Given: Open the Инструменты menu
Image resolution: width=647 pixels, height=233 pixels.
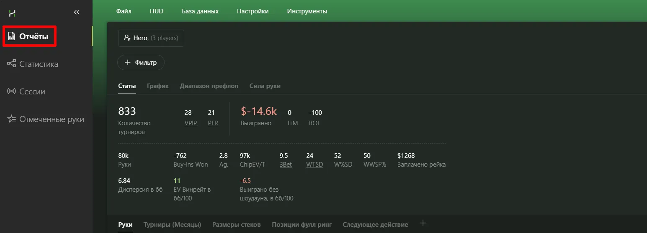Looking at the screenshot, I should 307,11.
